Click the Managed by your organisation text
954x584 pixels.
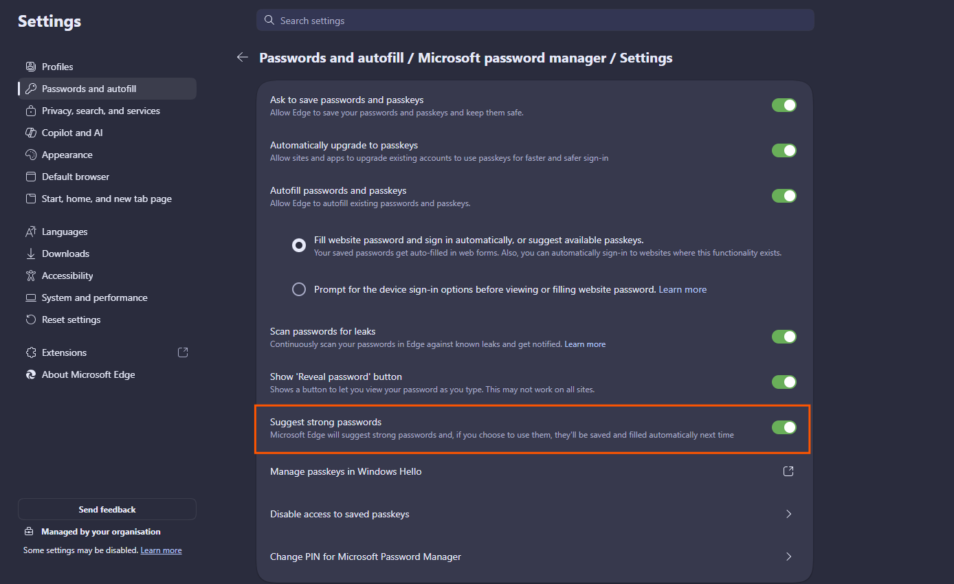(101, 532)
